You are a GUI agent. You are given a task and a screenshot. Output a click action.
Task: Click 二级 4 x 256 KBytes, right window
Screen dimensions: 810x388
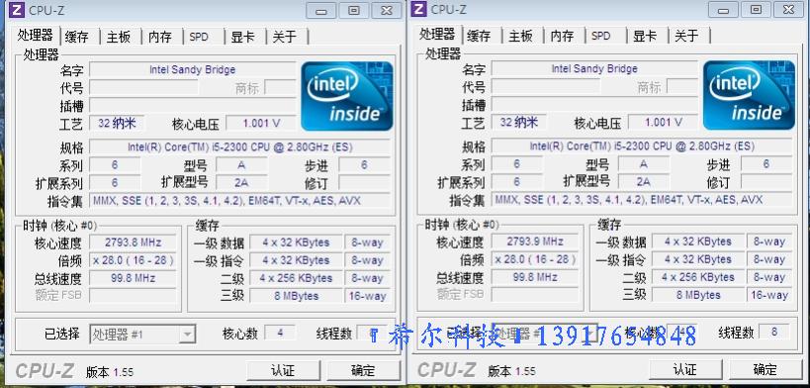coord(698,277)
